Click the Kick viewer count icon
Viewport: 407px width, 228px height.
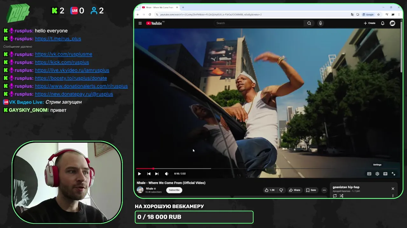[54, 11]
